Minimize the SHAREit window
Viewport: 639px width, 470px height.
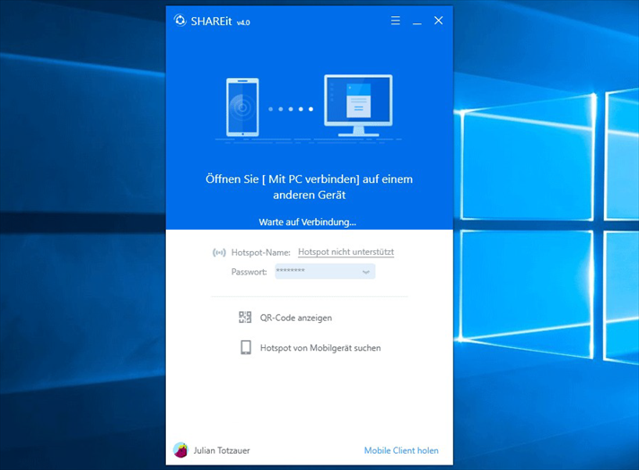(417, 22)
